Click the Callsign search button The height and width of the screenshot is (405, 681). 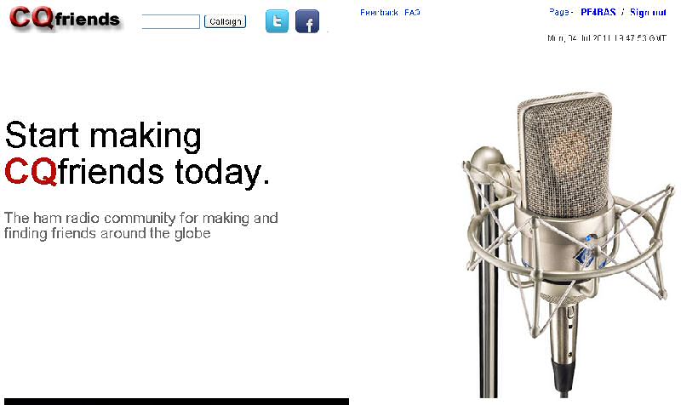click(x=225, y=21)
